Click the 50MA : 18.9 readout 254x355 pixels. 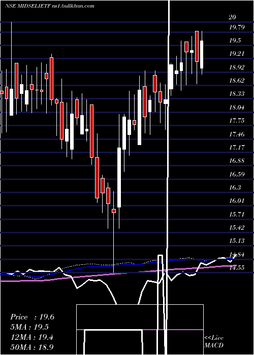[x=32, y=347]
